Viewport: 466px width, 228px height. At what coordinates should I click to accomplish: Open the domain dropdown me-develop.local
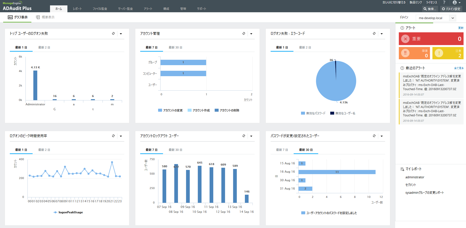click(x=436, y=18)
